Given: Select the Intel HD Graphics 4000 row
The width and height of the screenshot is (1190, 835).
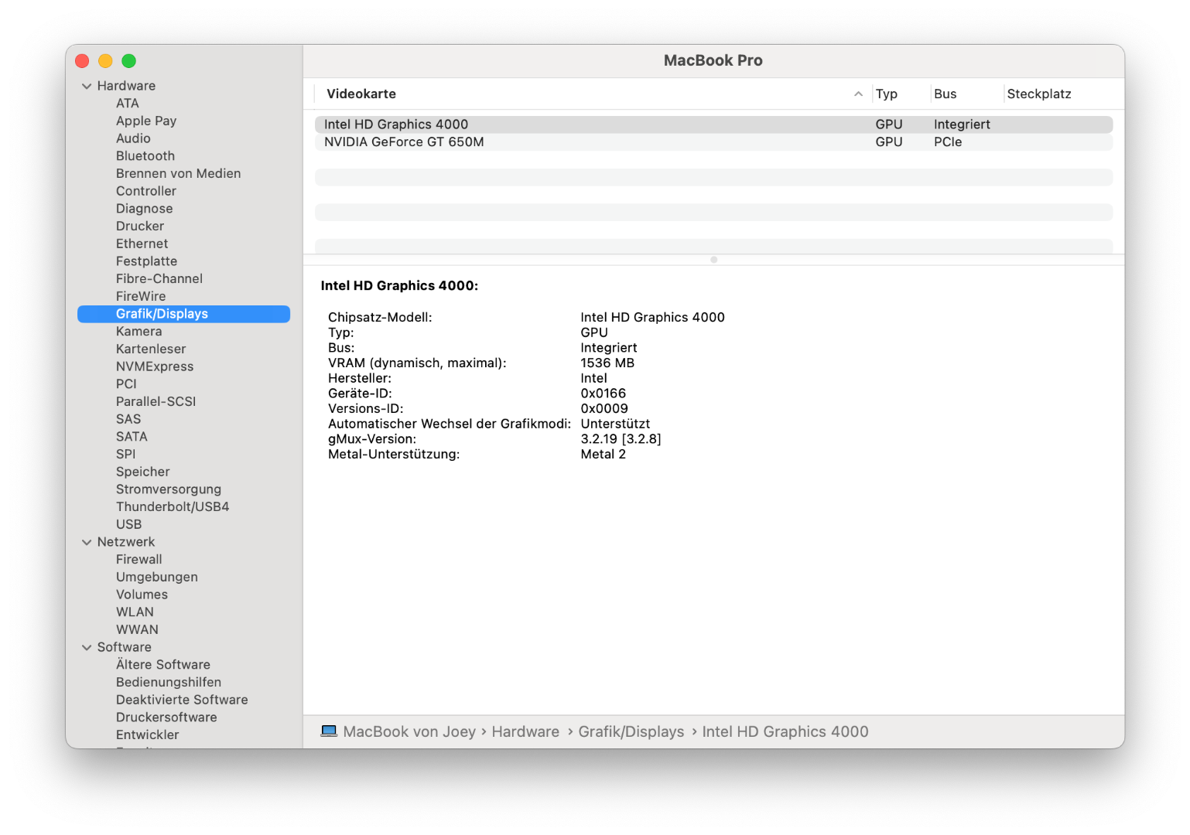Looking at the screenshot, I should point(713,124).
